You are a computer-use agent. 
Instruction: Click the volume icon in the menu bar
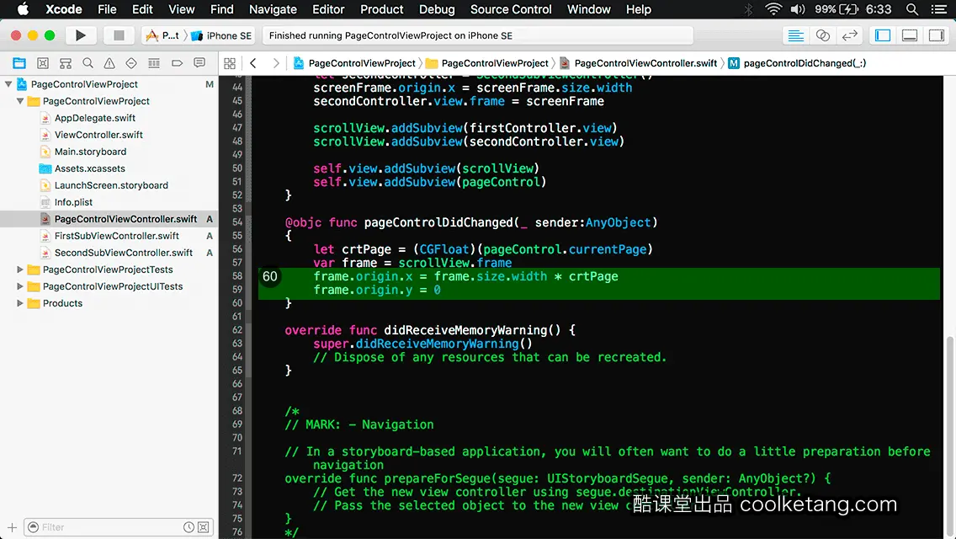click(798, 9)
